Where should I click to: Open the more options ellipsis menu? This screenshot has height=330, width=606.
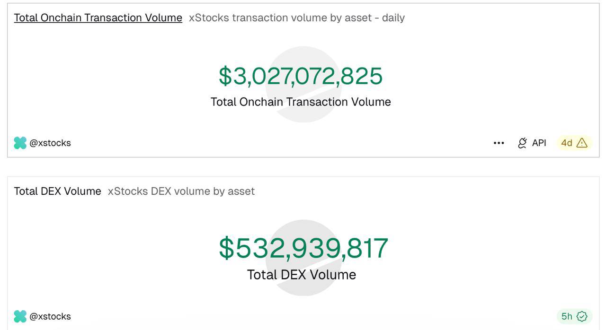coord(499,143)
